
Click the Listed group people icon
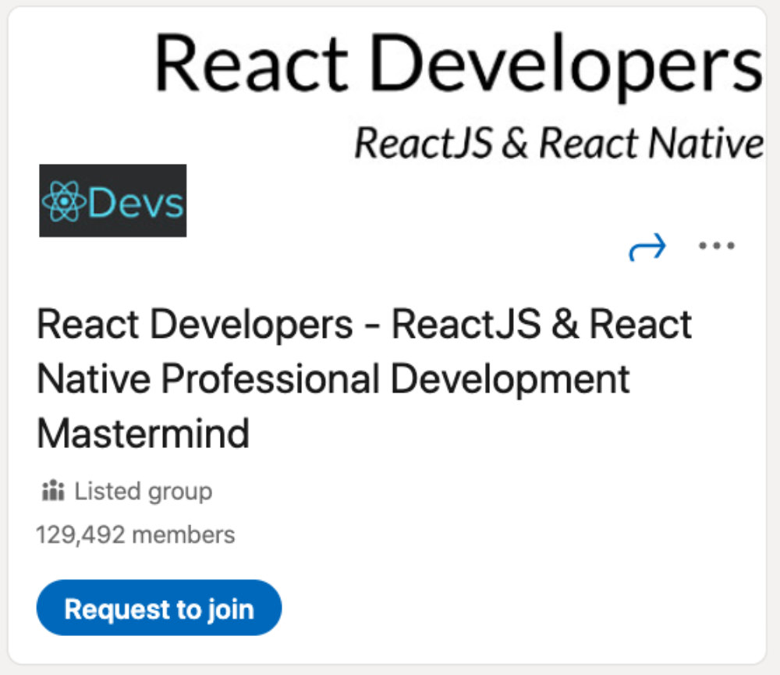click(x=53, y=491)
